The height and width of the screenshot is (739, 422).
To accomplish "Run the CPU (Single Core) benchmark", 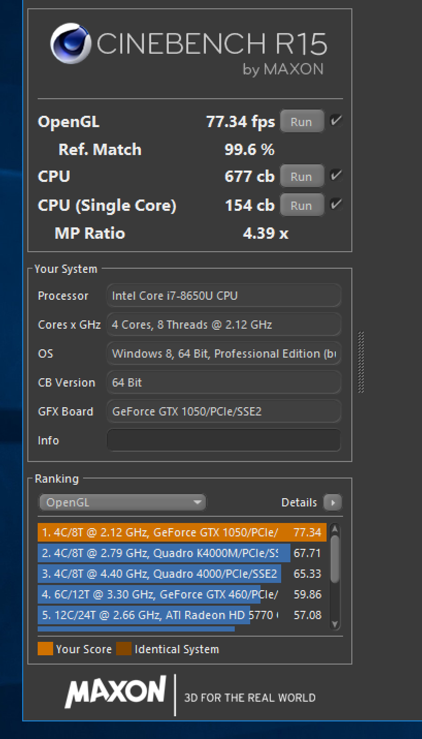I will [302, 205].
